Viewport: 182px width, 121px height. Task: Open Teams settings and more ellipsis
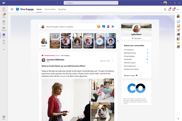click(x=161, y=3)
